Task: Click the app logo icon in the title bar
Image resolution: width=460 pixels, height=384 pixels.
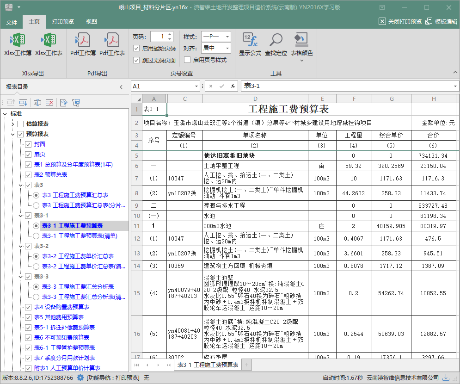Action: [9, 7]
